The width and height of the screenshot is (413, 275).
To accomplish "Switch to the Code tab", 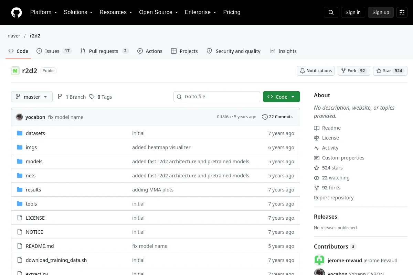I will click(x=18, y=51).
